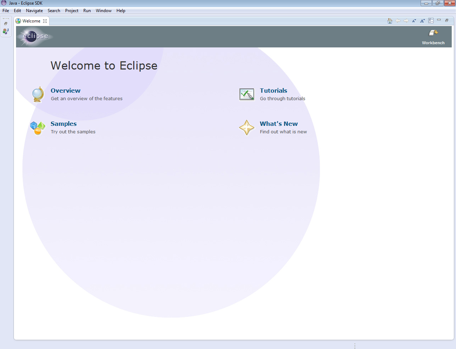
Task: Click the What's New star icon
Action: pos(247,128)
